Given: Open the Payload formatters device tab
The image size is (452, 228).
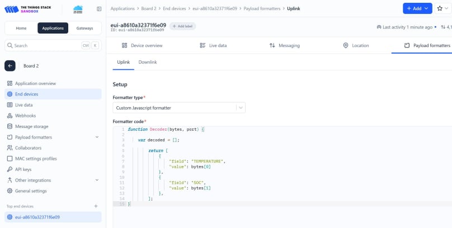Looking at the screenshot, I should point(427,45).
